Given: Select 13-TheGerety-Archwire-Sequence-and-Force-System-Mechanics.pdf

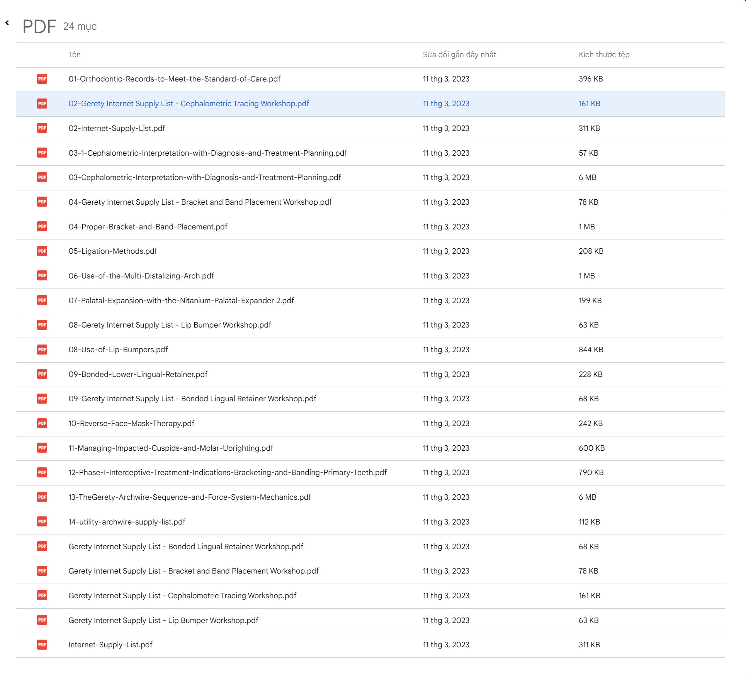Looking at the screenshot, I should coord(190,497).
